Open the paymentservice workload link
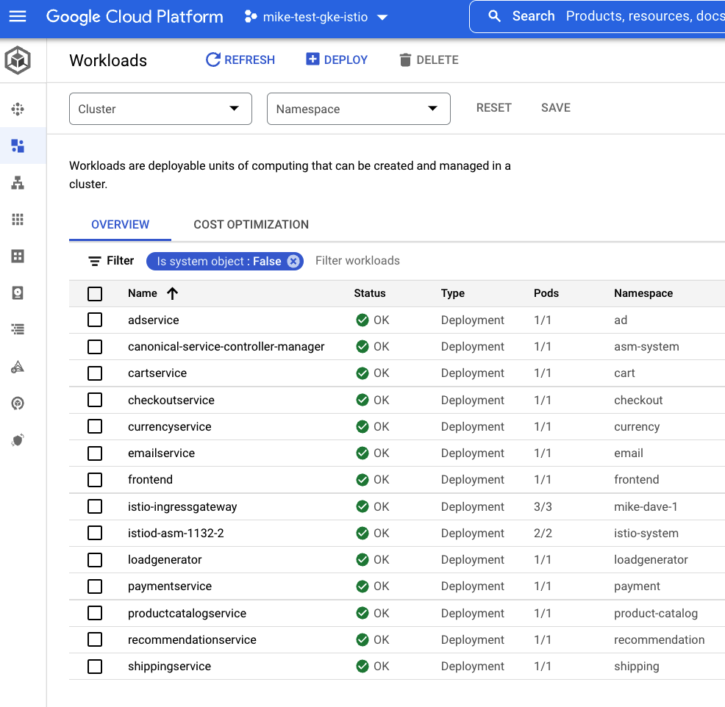 [170, 586]
